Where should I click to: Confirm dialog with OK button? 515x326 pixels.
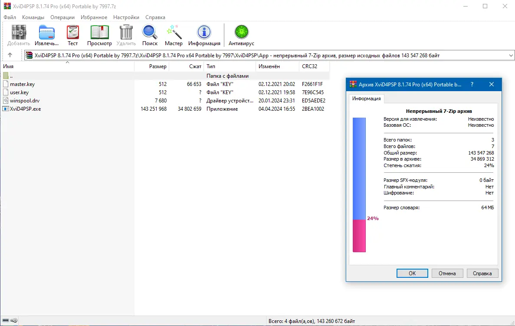(412, 273)
